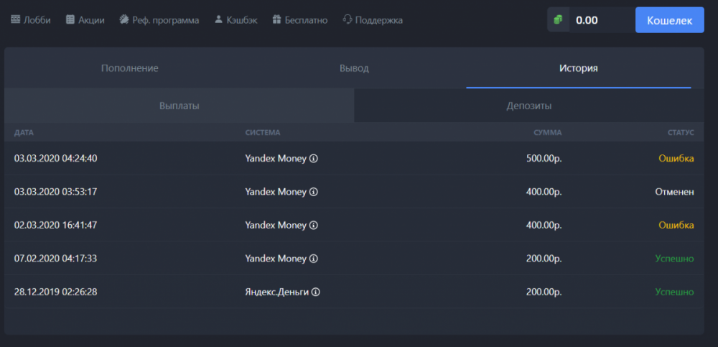
Task: Click info icon on 07.02.2020 payment row
Action: (x=314, y=259)
